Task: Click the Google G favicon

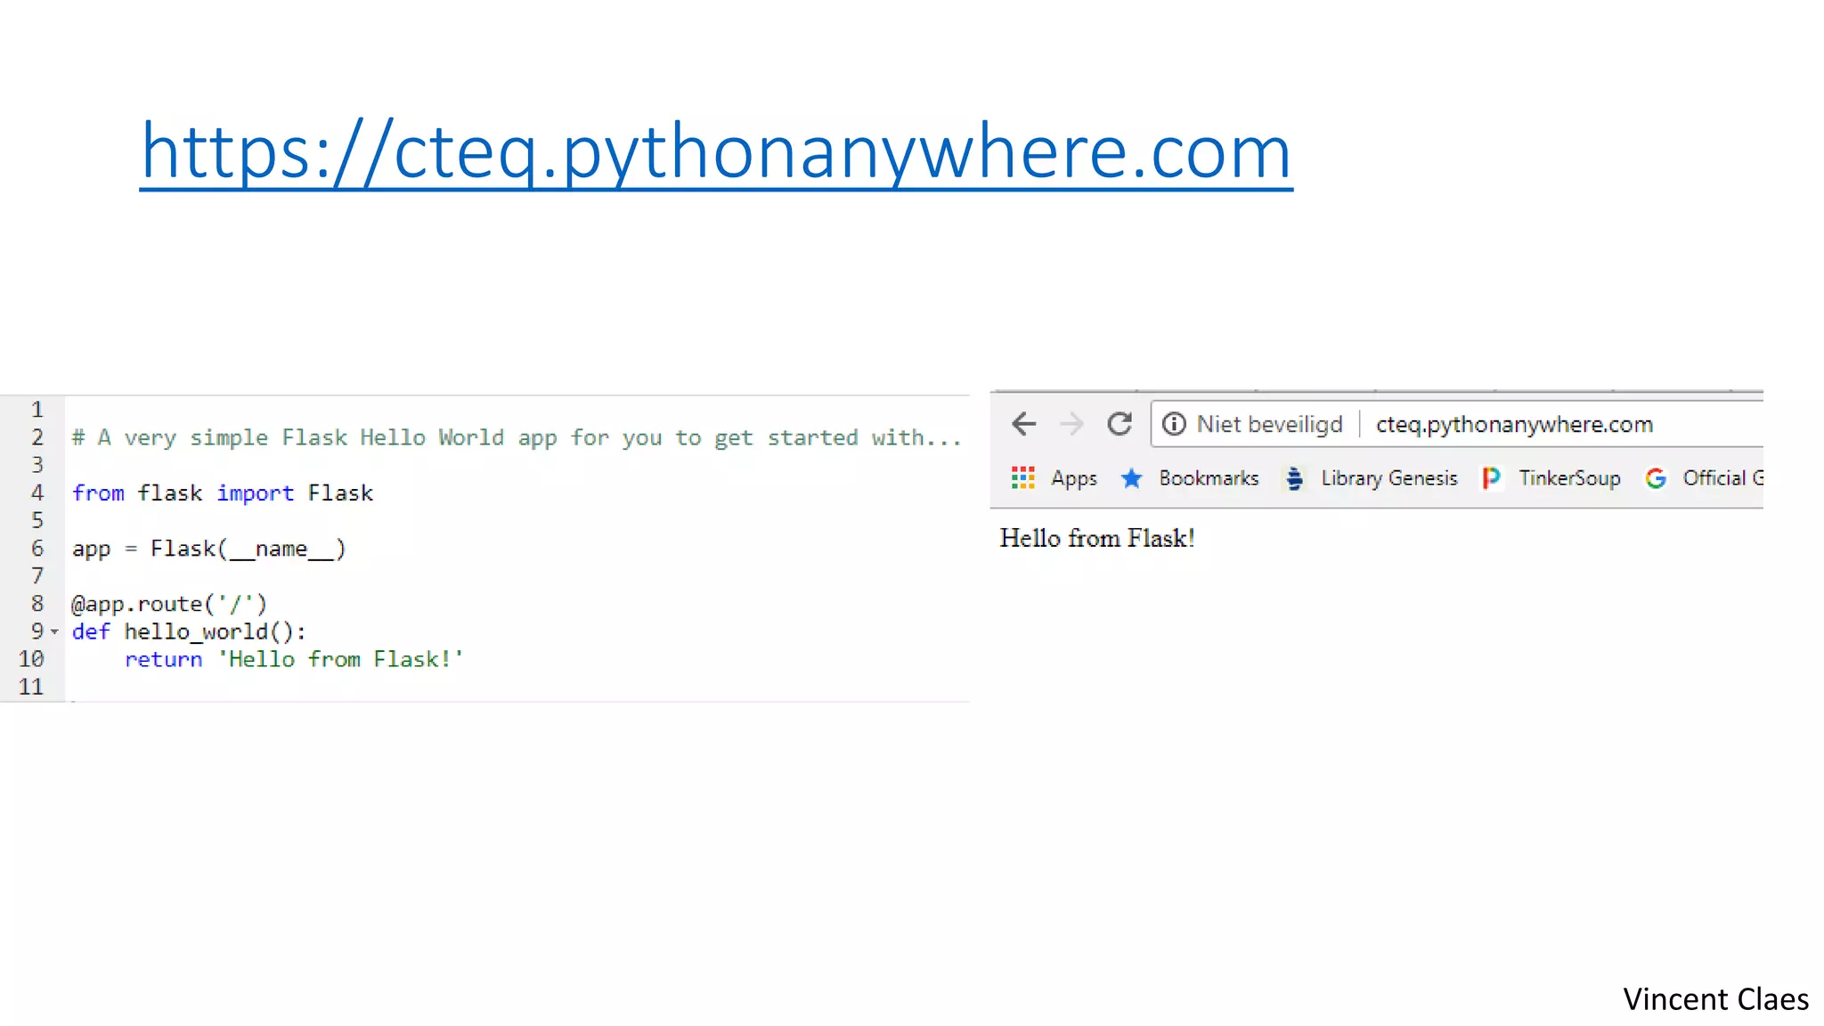Action: (x=1656, y=478)
